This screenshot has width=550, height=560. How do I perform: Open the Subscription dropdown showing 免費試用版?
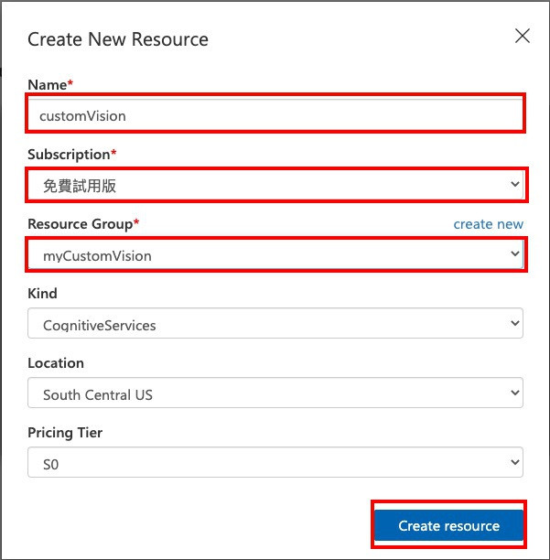tap(275, 186)
